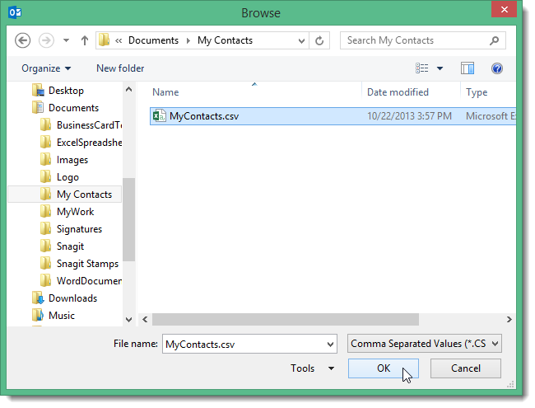The width and height of the screenshot is (535, 408).
Task: Open the Comma Separated Values file type dropdown
Action: (x=425, y=344)
